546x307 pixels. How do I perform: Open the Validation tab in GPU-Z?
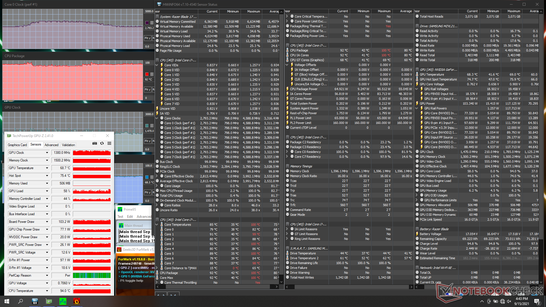pyautogui.click(x=69, y=145)
